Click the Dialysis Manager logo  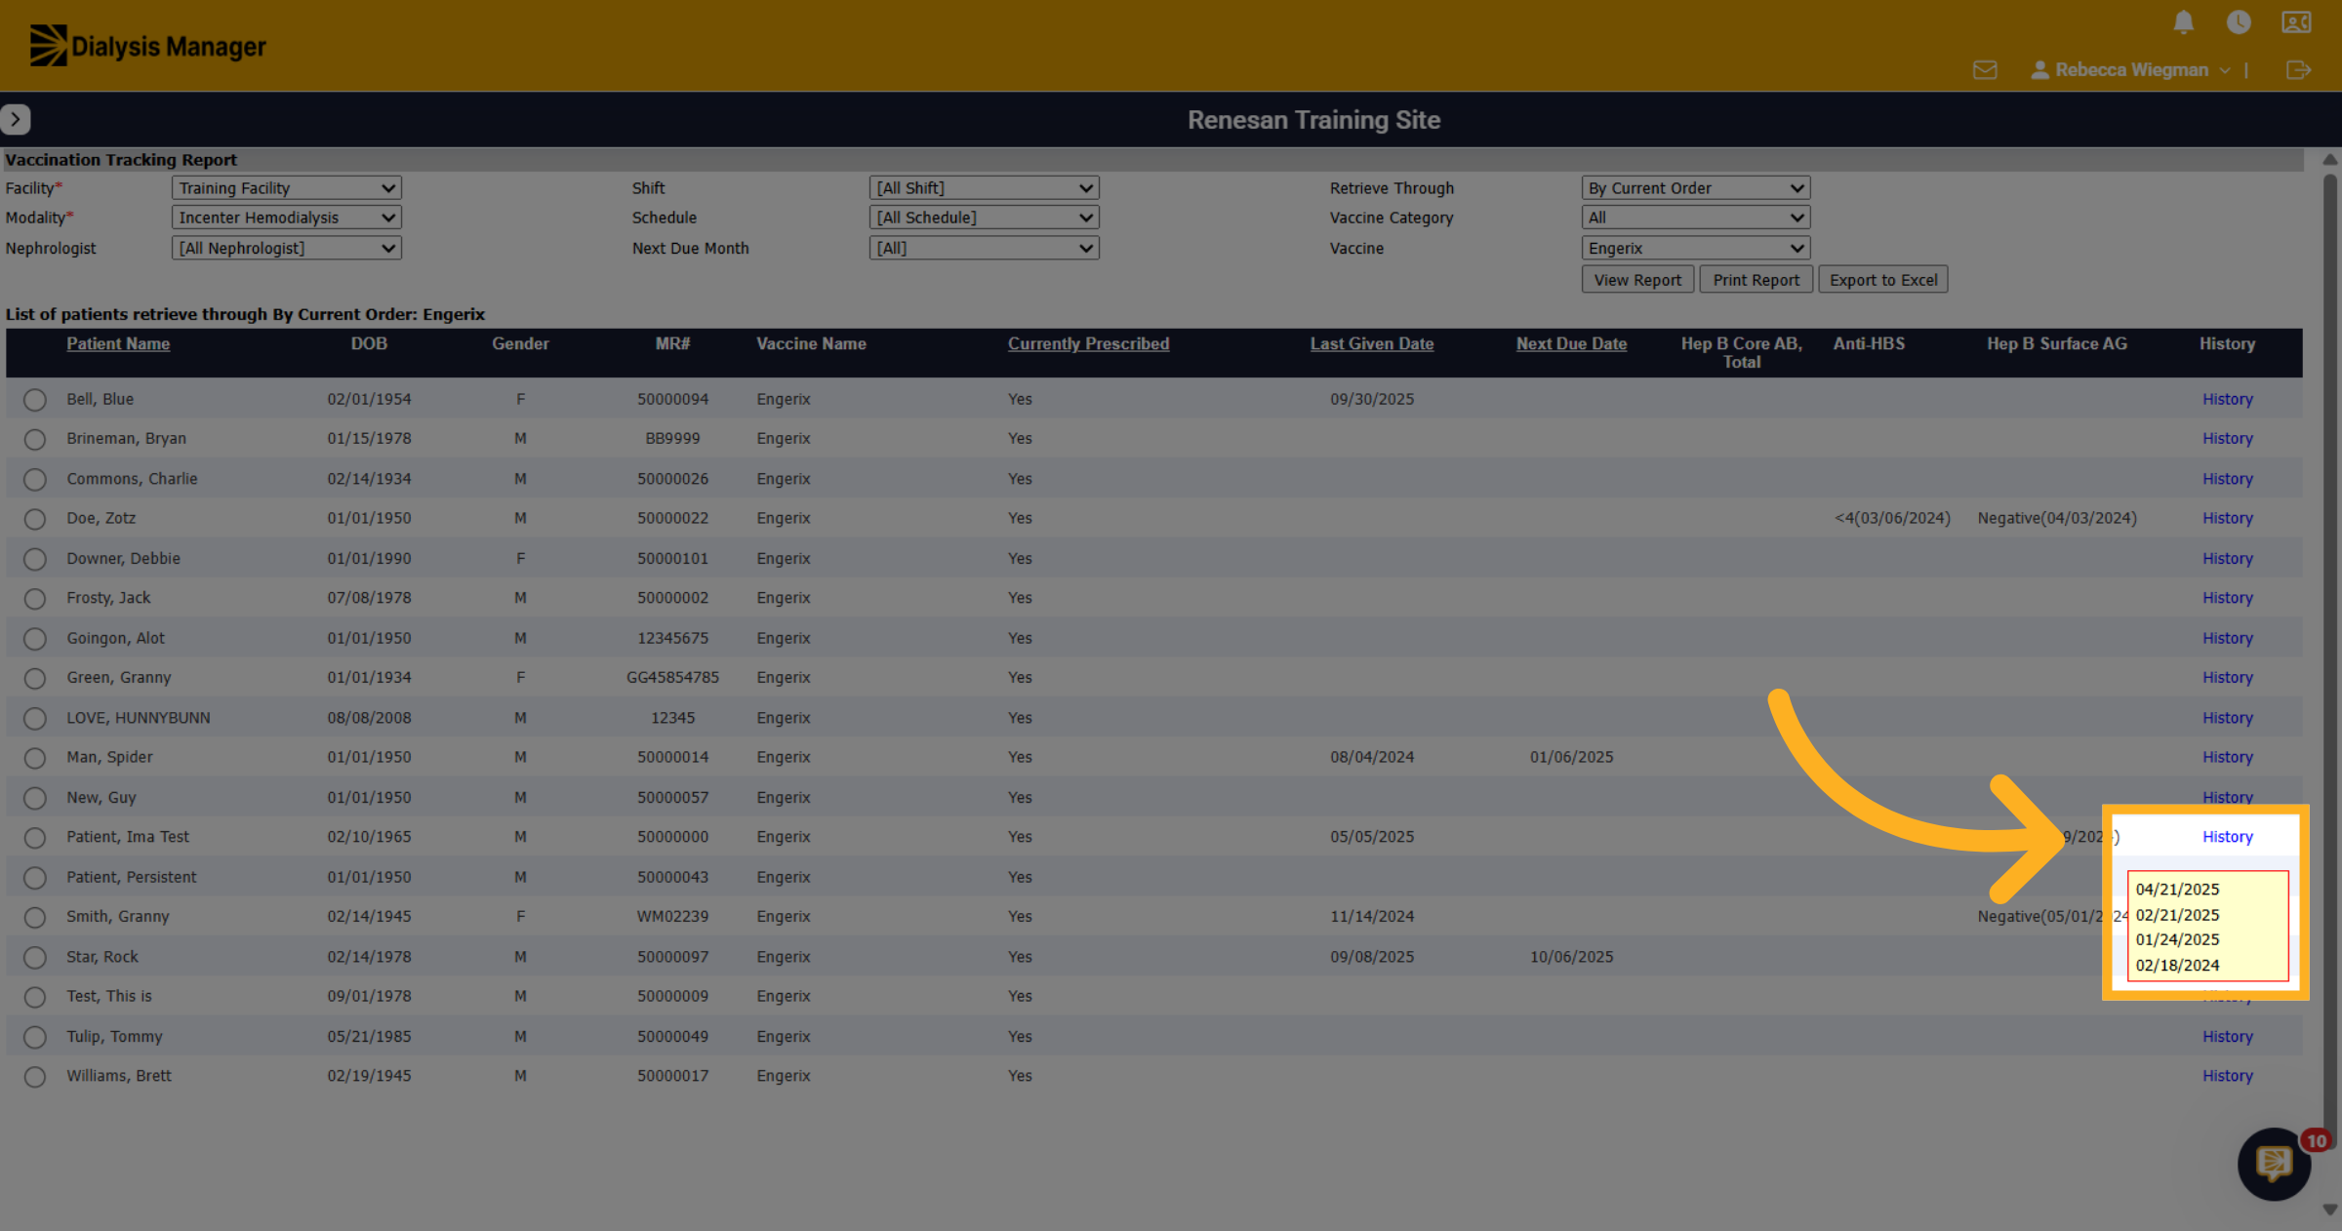click(147, 46)
